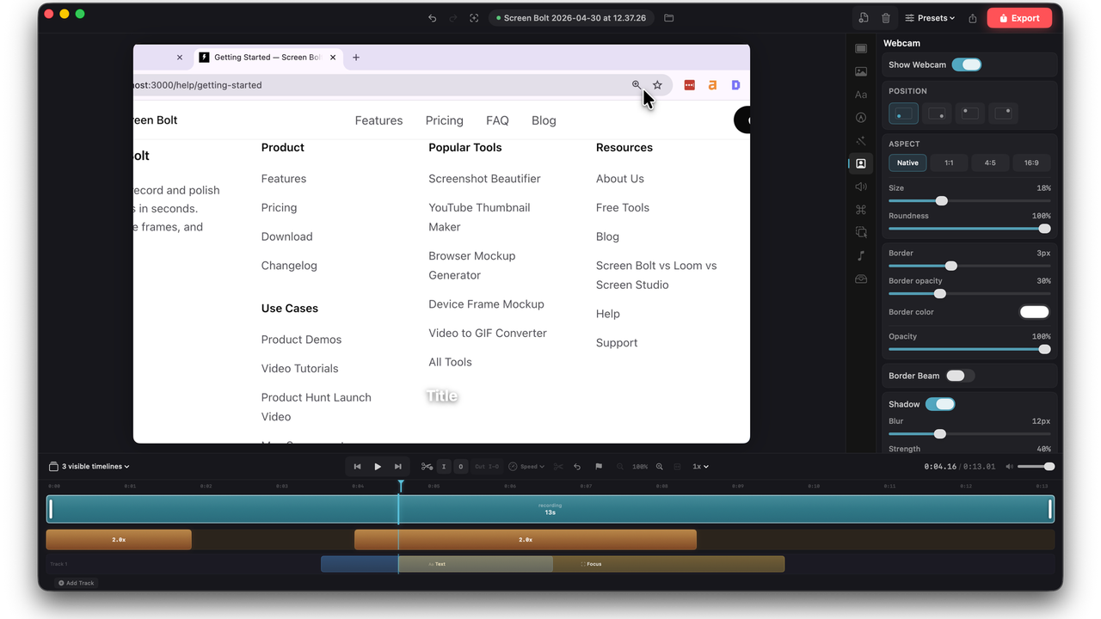Set webcam position to bottom-left
The image size is (1101, 619).
click(903, 113)
